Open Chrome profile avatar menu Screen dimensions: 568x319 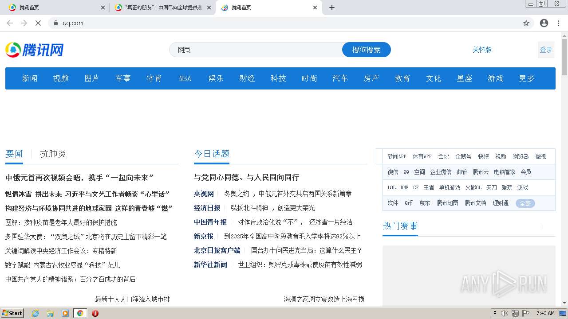[x=544, y=23]
